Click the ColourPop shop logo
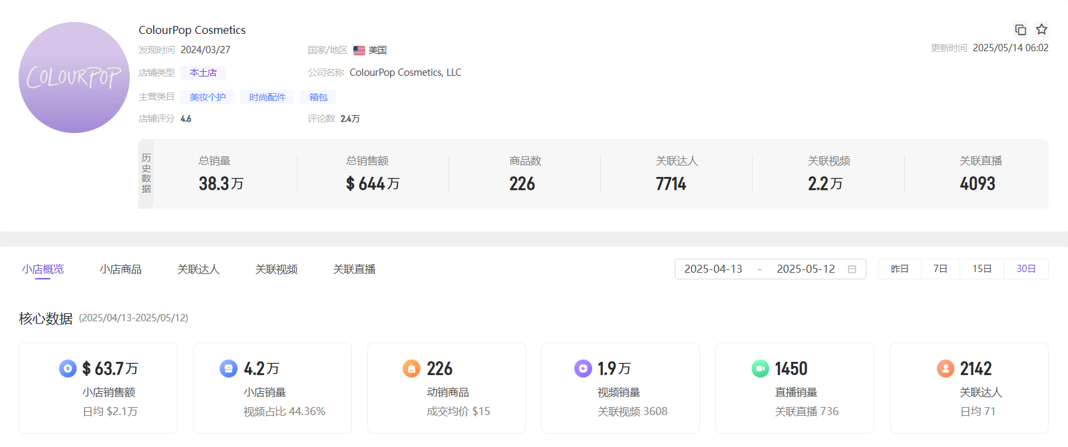 click(74, 77)
